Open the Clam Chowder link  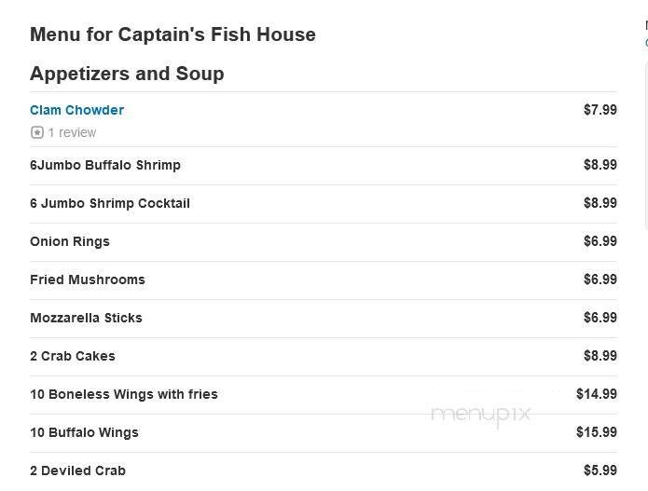(x=76, y=110)
